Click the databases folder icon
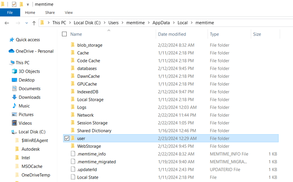The width and height of the screenshot is (293, 182). 73,68
